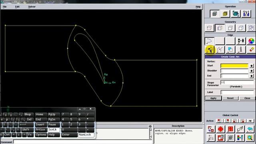Activate All quadrants button
Viewport: 256px width, 144px height.
point(250,121)
